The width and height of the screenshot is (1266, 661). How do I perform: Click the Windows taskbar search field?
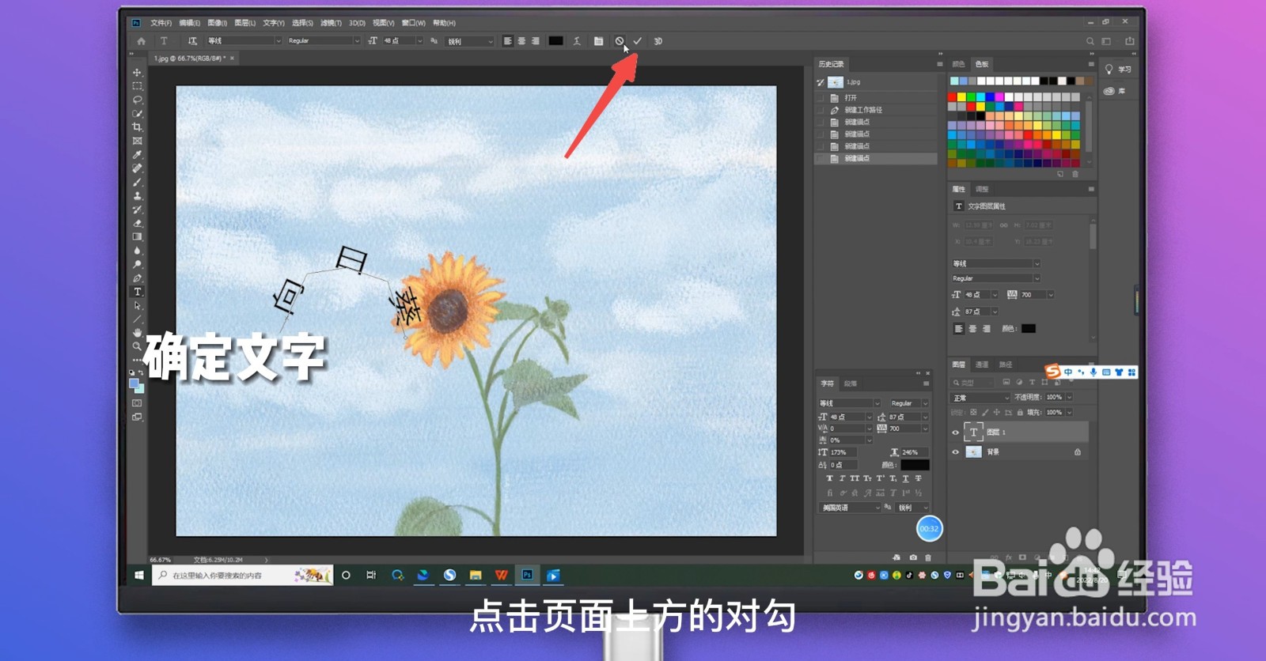coord(243,576)
